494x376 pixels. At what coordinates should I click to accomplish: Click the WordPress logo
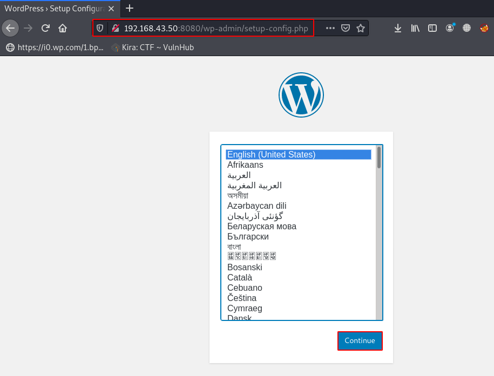tap(301, 95)
